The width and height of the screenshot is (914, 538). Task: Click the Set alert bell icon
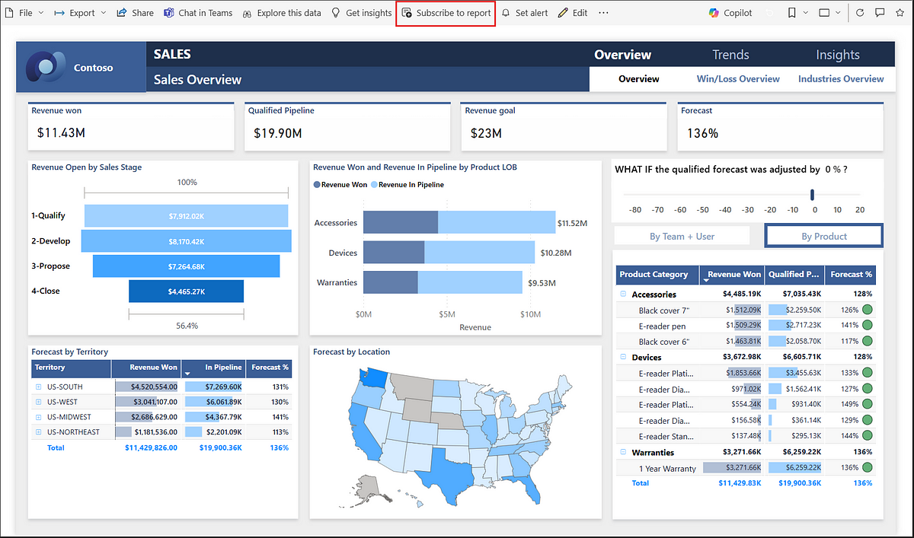point(506,13)
